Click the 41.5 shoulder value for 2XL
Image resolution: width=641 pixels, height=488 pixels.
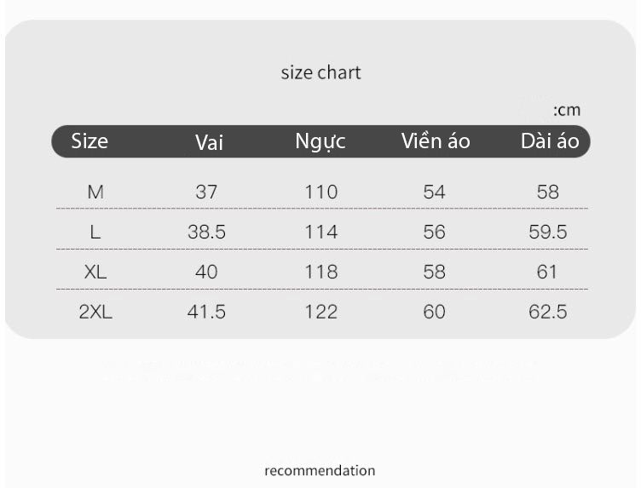pos(206,312)
